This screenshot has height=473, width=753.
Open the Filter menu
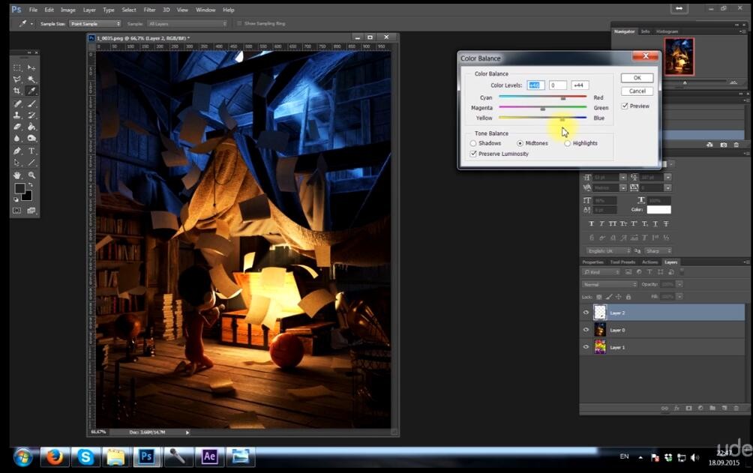tap(149, 10)
